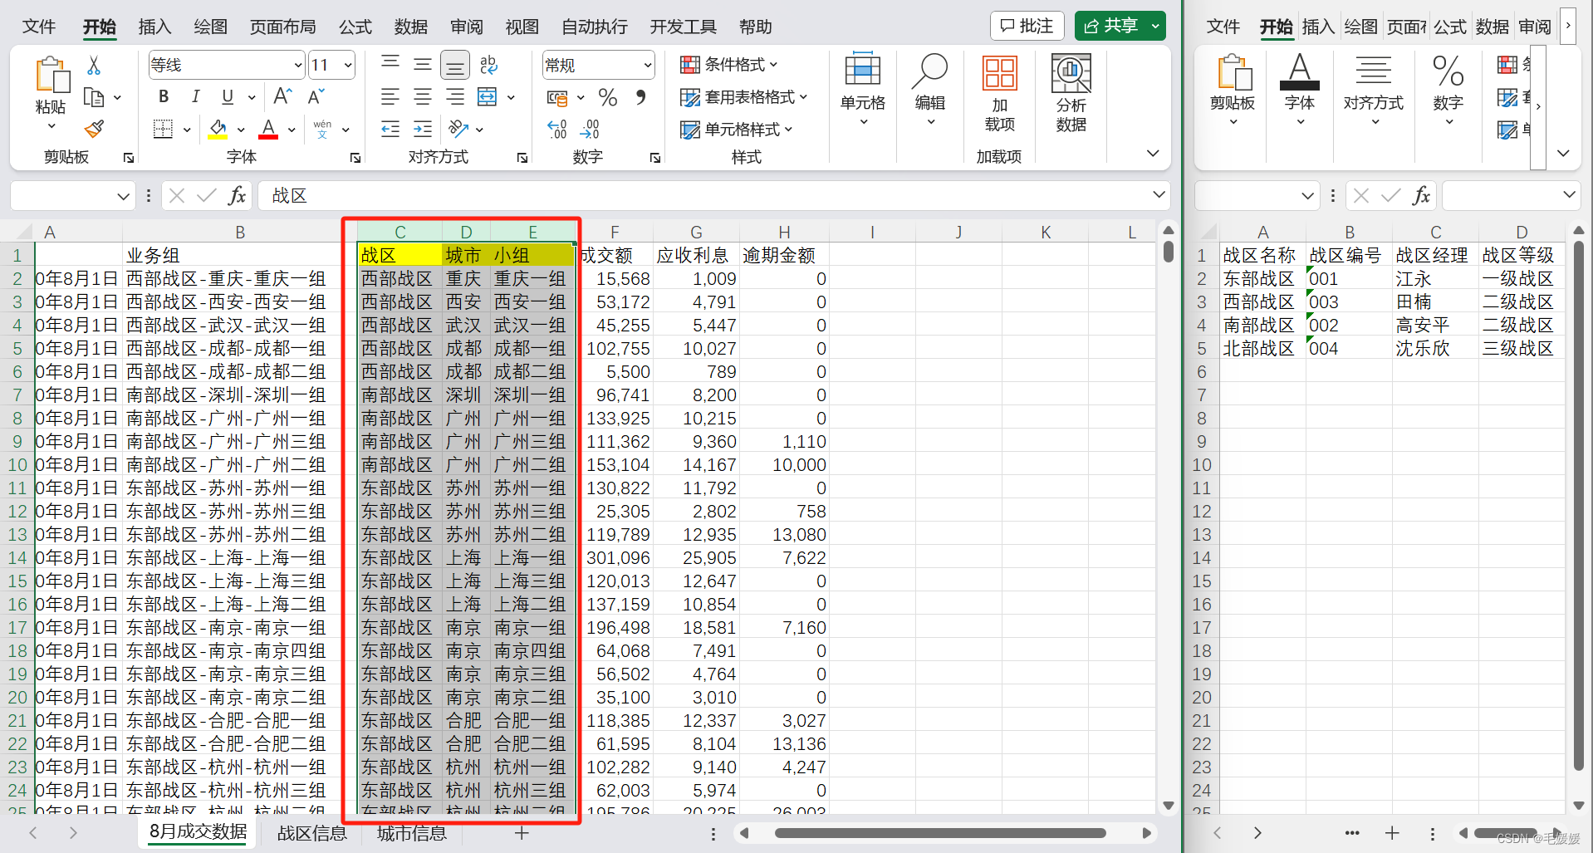The width and height of the screenshot is (1593, 853).
Task: Increase indent icon
Action: coord(422,129)
